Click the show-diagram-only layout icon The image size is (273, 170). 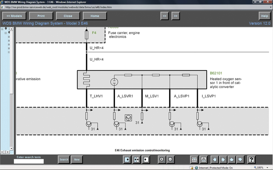tap(146, 159)
